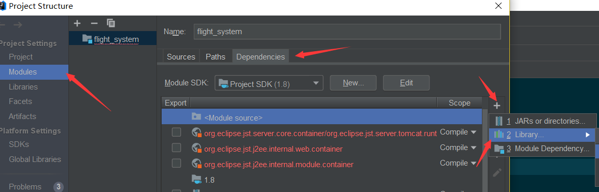This screenshot has width=599, height=192.
Task: Click the Module source folder icon
Action: (196, 117)
